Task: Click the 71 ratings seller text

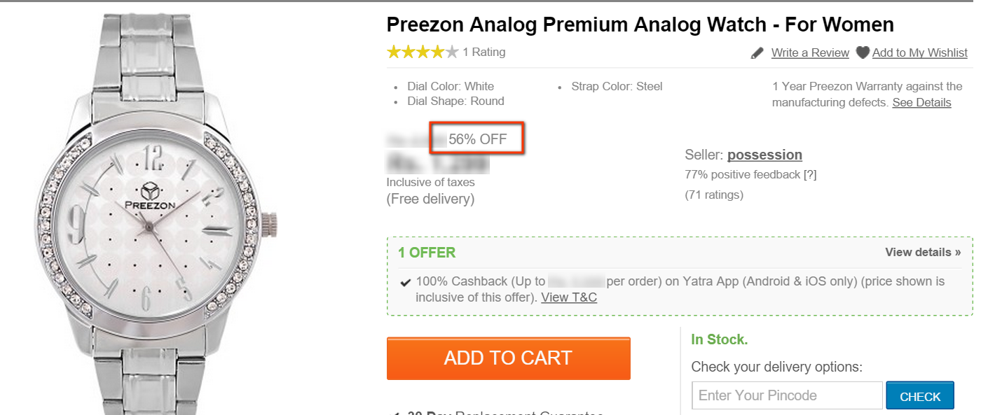Action: 714,195
